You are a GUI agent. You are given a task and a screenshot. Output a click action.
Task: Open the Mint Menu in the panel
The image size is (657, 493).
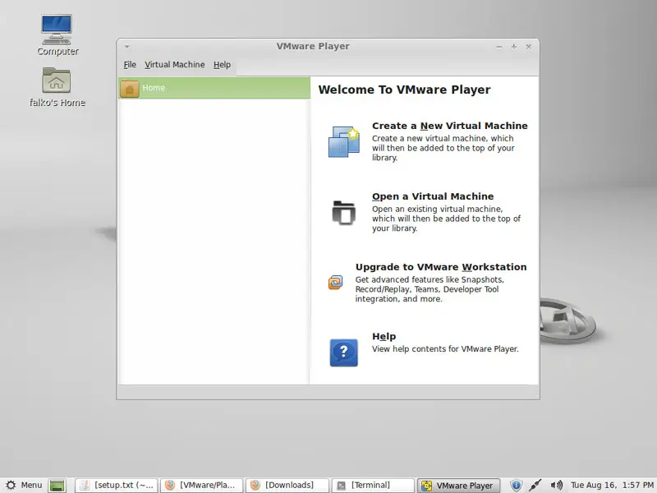[x=24, y=485]
